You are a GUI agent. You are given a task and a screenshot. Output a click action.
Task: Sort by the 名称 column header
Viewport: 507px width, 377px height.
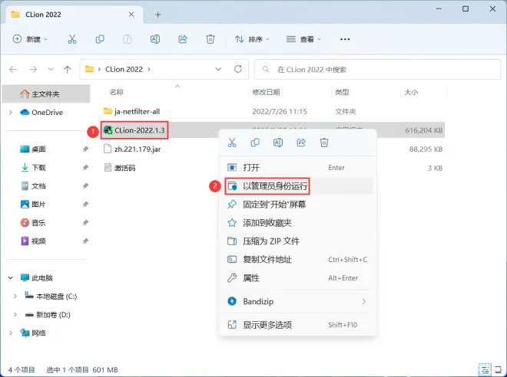point(117,92)
